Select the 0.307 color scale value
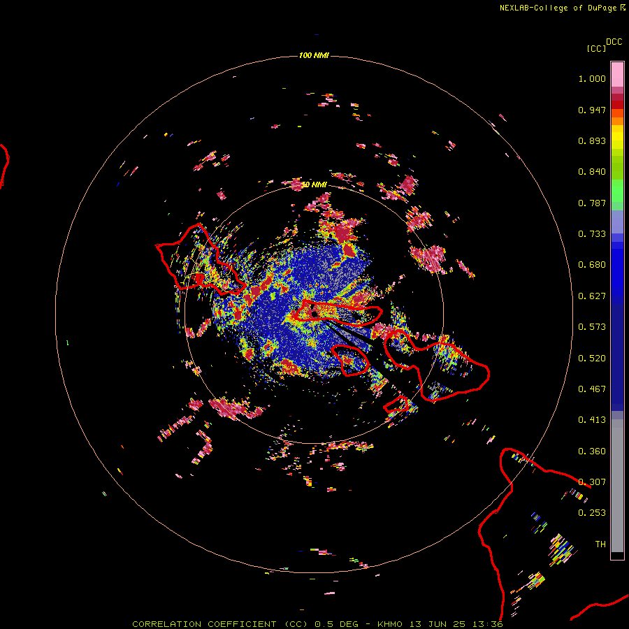Screen dimensions: 629x629 pyautogui.click(x=592, y=482)
